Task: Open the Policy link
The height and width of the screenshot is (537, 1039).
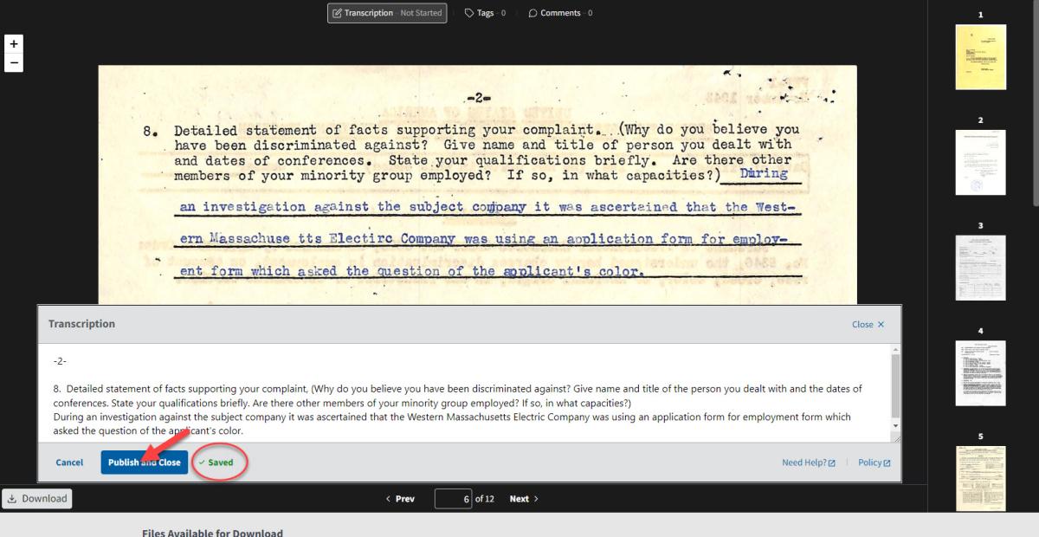Action: click(874, 463)
